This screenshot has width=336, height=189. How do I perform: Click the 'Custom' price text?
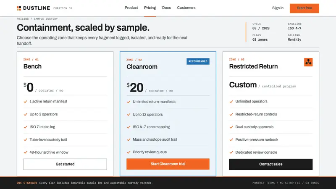243,85
